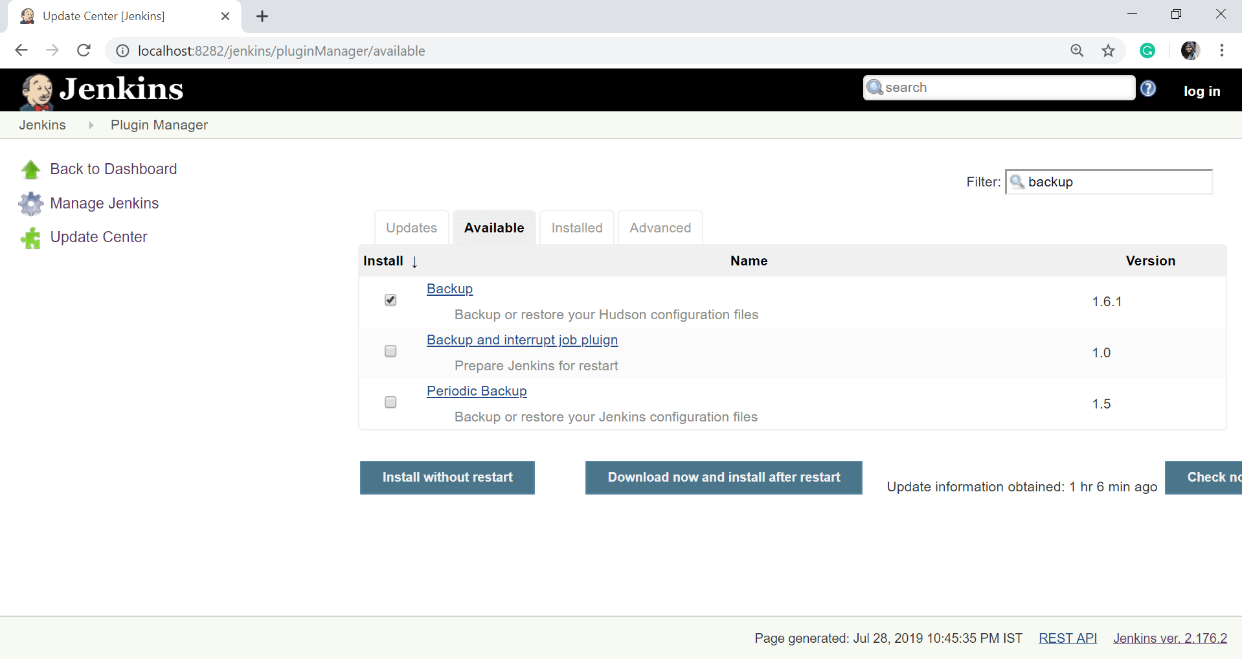Click the green Back to Dashboard arrow icon
Viewport: 1242px width, 659px height.
point(30,170)
